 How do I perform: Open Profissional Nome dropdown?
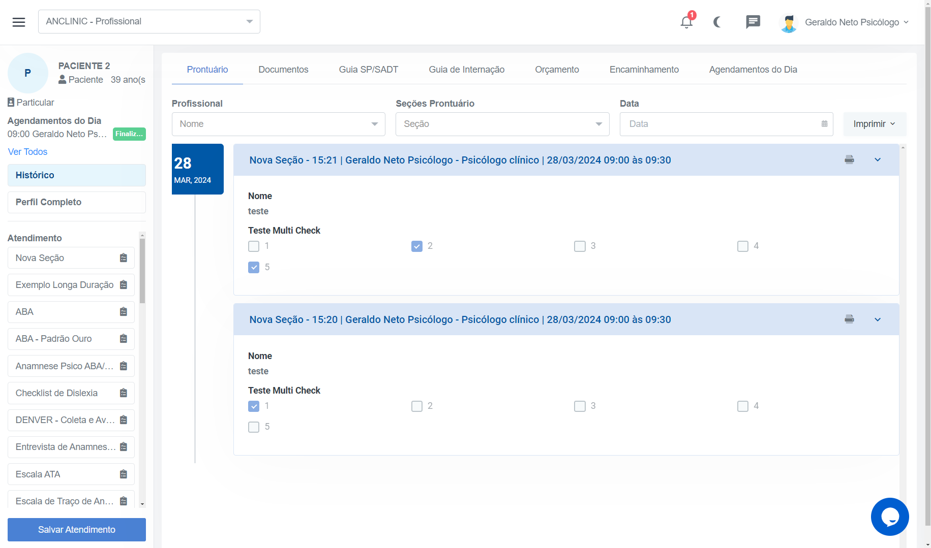[x=279, y=124]
